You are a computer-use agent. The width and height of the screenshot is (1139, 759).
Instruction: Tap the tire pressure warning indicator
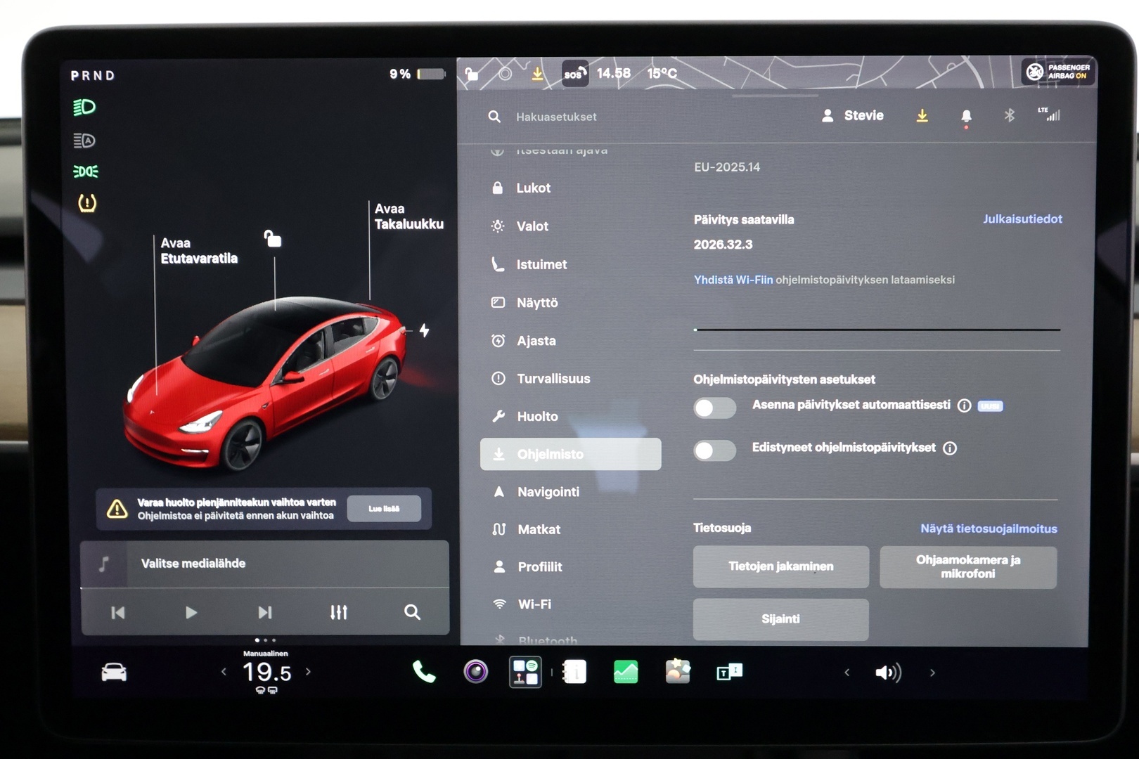[x=86, y=203]
